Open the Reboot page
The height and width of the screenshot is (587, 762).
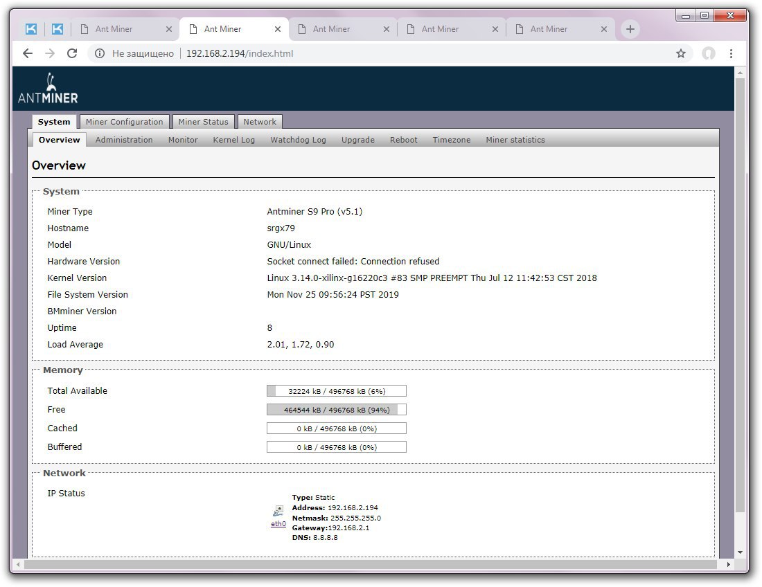[x=403, y=140]
